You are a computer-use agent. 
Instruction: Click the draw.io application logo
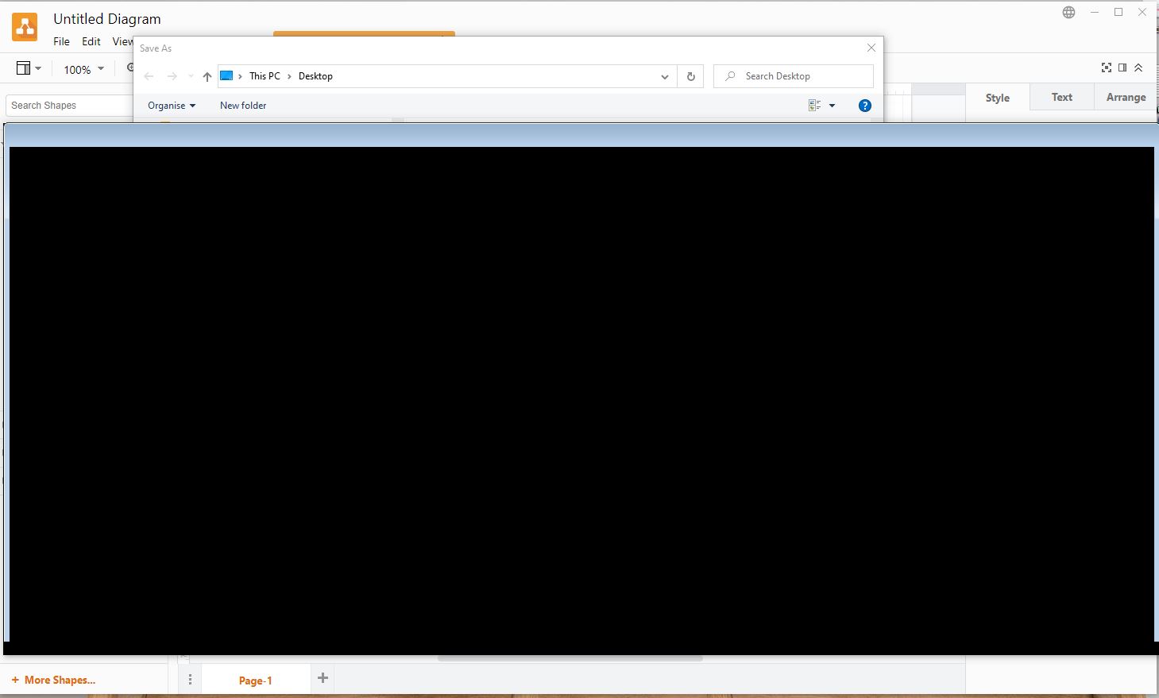pos(24,26)
